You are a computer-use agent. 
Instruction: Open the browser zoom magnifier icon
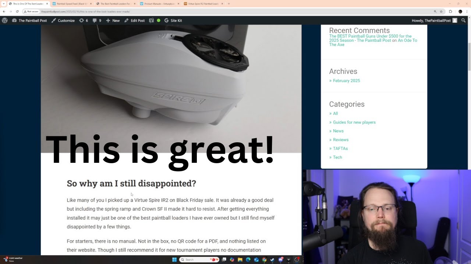[x=435, y=11]
